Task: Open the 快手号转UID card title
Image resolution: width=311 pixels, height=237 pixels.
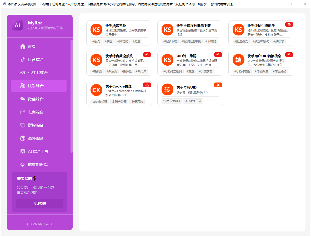Action: [x=187, y=87]
